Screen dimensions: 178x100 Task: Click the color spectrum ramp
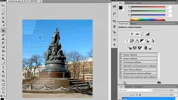click(148, 20)
